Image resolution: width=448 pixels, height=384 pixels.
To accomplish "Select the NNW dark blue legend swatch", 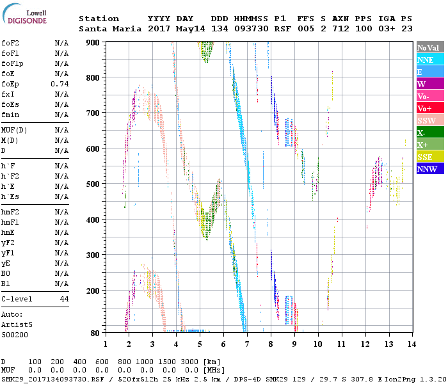I will [x=430, y=169].
